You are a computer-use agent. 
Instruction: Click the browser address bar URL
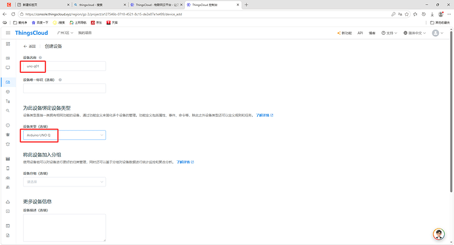tap(103, 14)
